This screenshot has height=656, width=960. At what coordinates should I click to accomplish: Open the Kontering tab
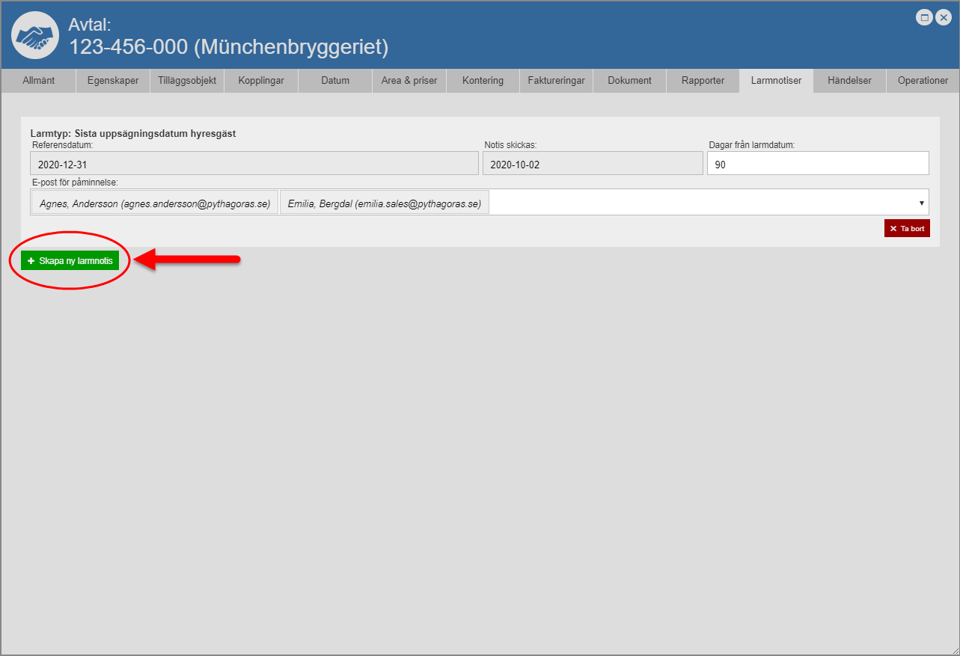click(x=483, y=81)
